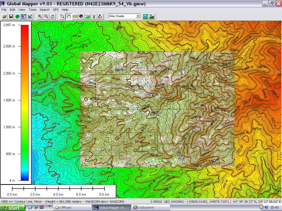Activate the Measure ruler tool

click(75, 16)
